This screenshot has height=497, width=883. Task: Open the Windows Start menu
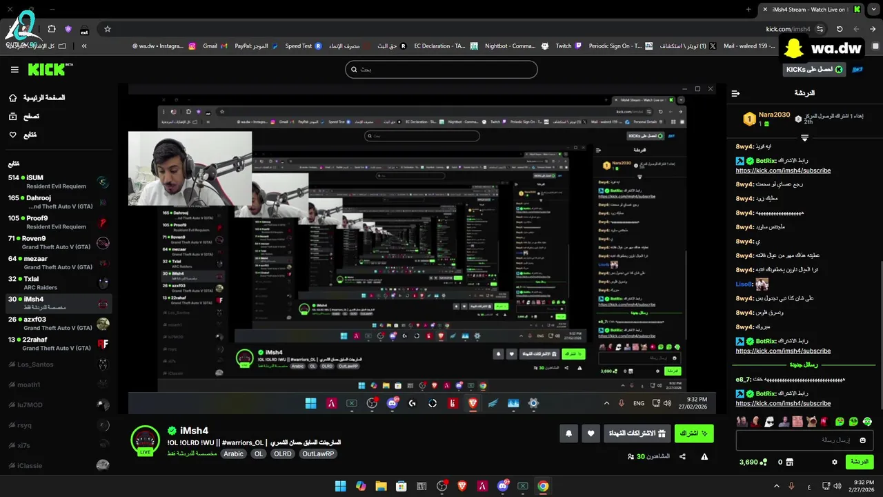pyautogui.click(x=340, y=486)
